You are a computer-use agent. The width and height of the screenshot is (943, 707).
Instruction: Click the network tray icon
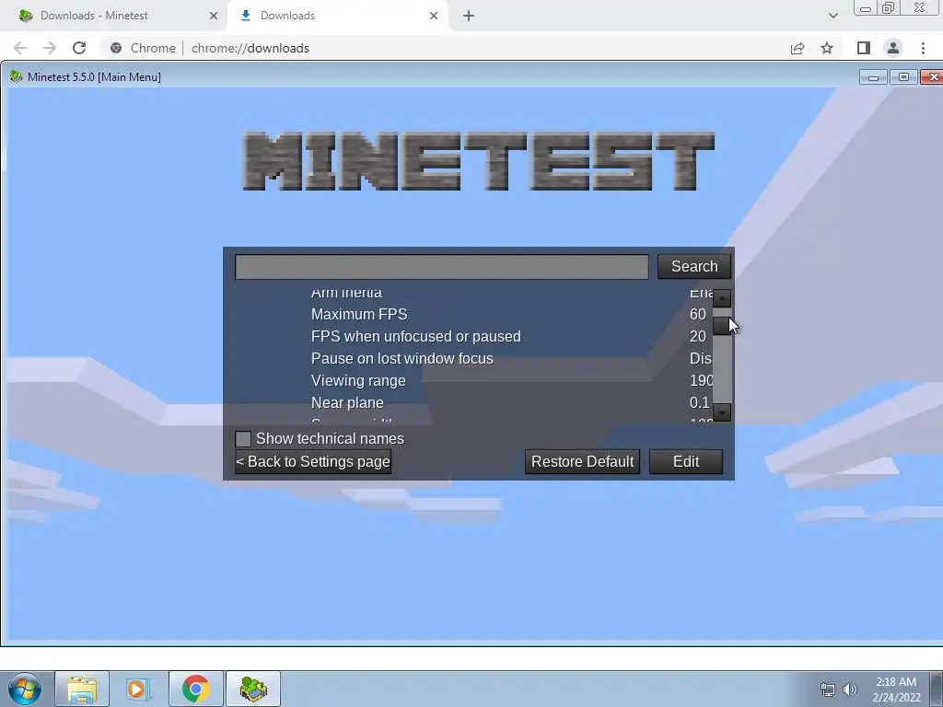[828, 690]
